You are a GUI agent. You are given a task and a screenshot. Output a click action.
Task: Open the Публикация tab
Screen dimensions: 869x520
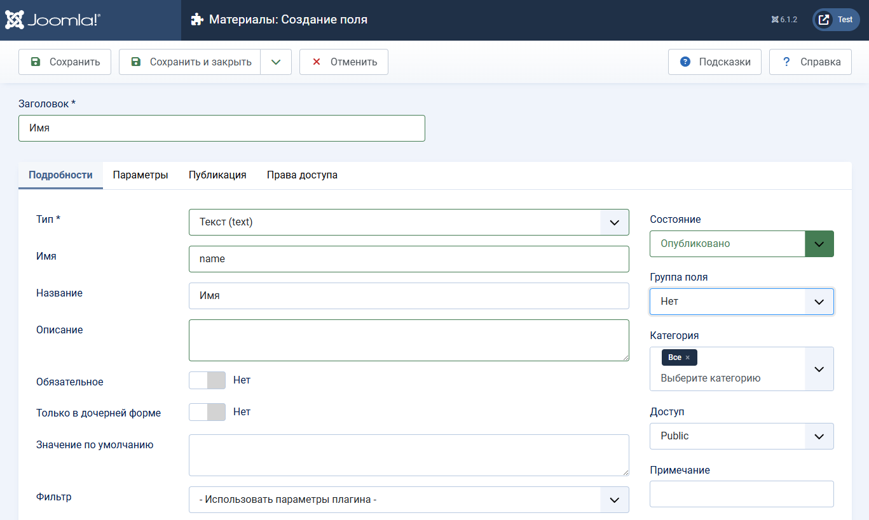[x=217, y=175]
